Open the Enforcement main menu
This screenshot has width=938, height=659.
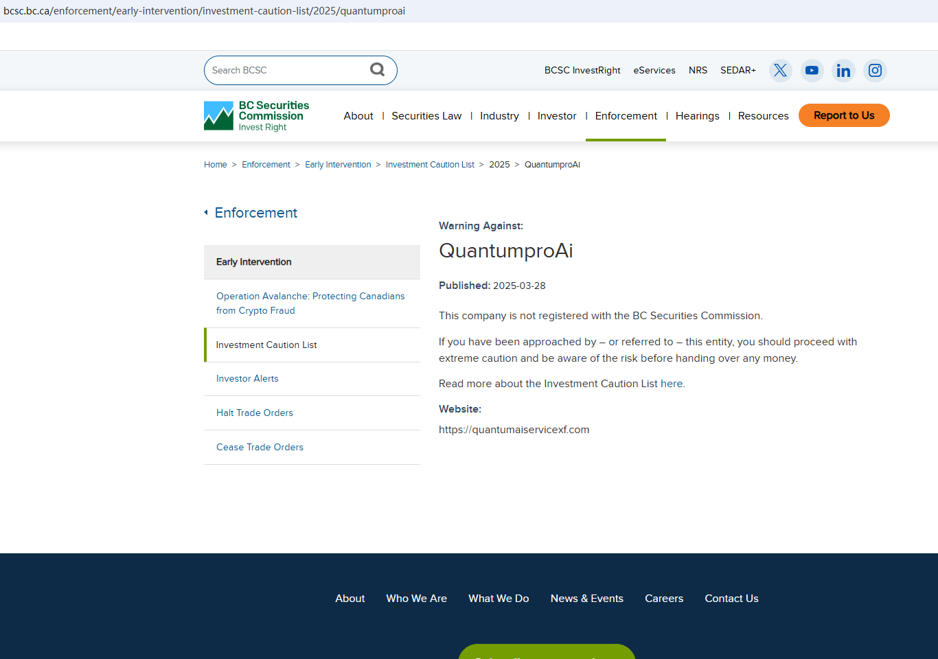click(626, 116)
